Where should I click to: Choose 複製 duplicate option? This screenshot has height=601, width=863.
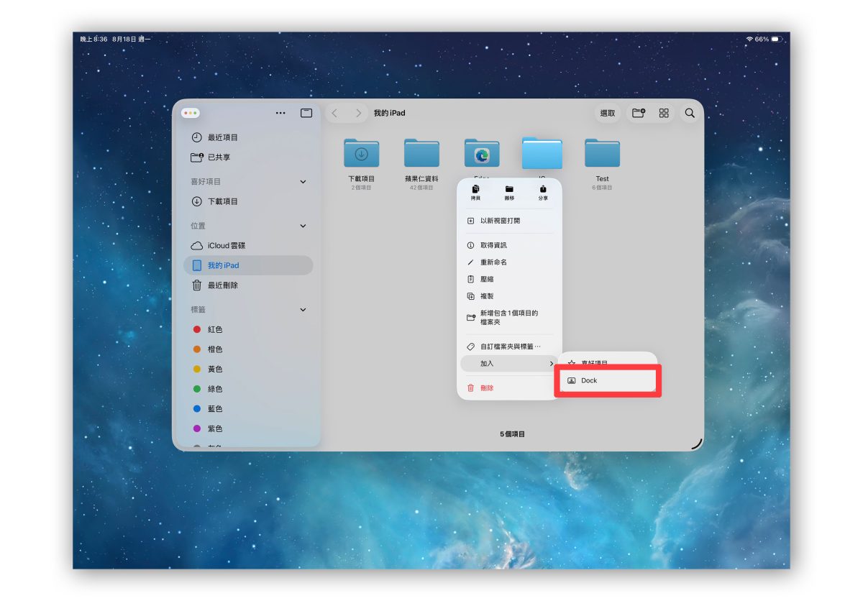509,296
